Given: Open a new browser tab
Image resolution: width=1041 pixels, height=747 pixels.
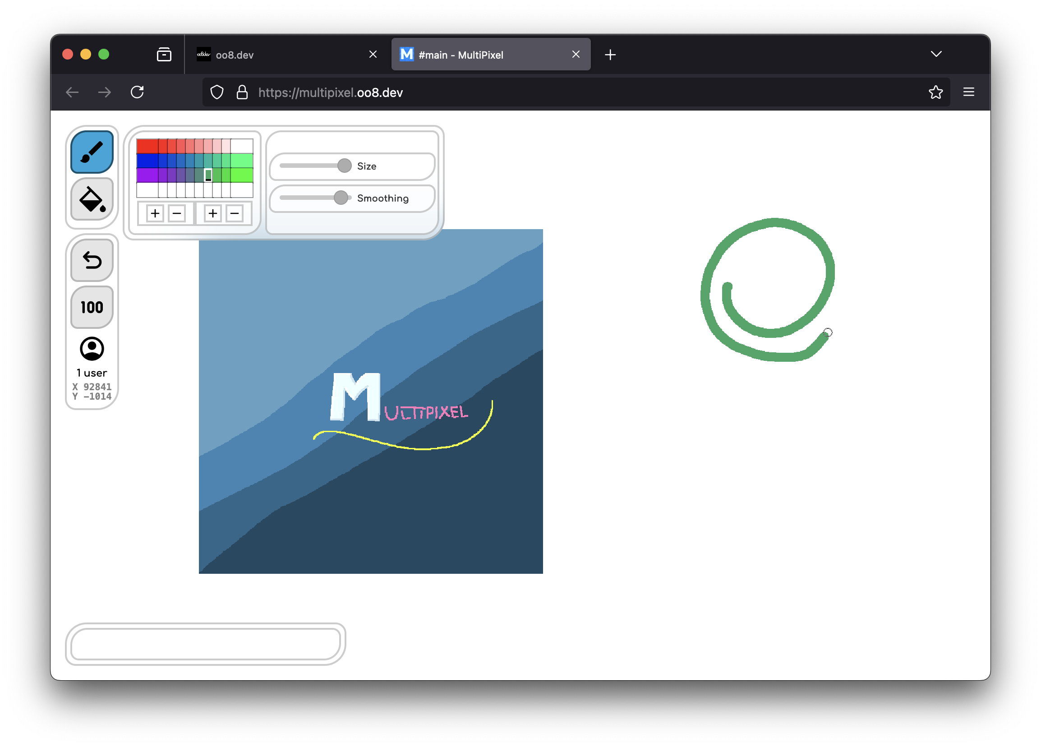Looking at the screenshot, I should coord(610,55).
